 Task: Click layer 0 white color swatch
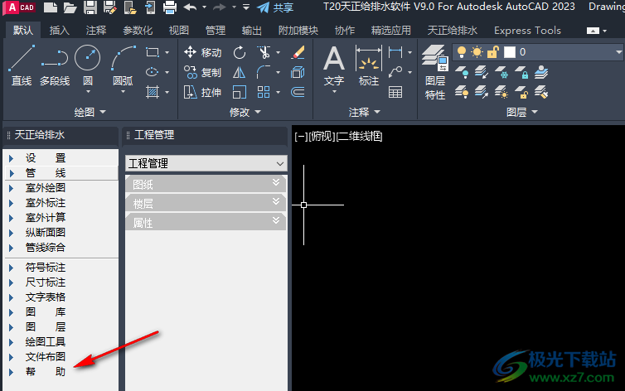point(510,51)
